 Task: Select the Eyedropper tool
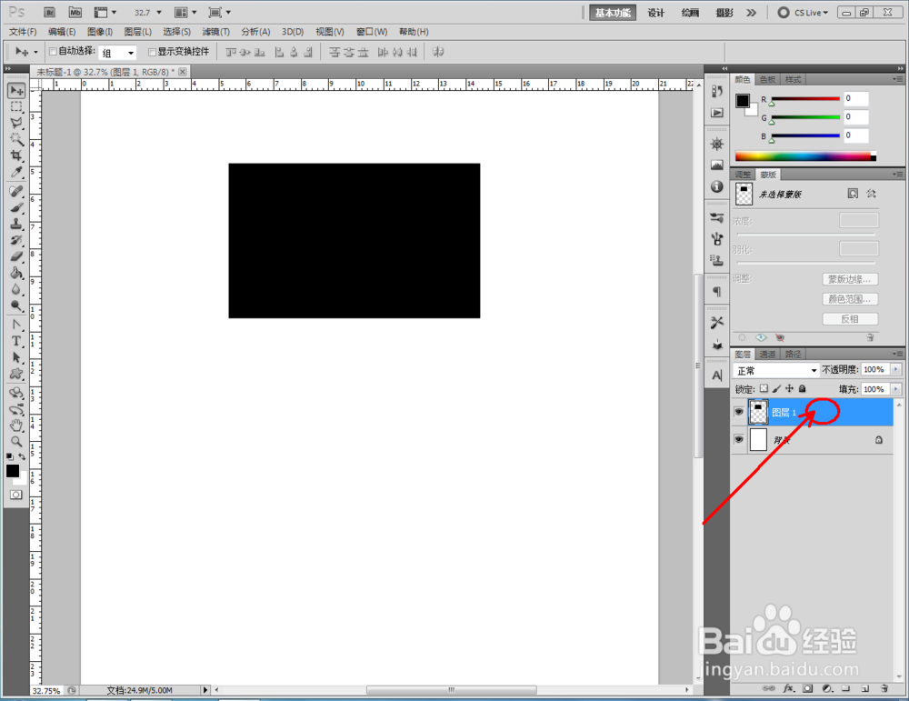(16, 172)
